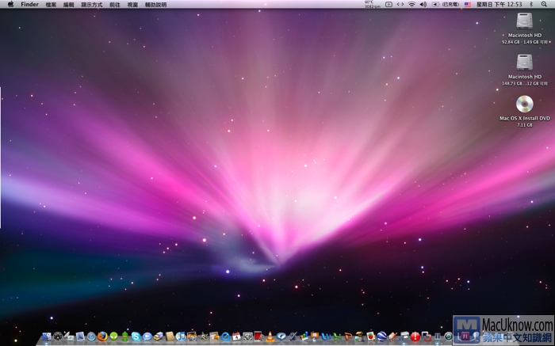This screenshot has width=555, height=346.
Task: Click the boxed plus icon in menu bar
Action: click(x=388, y=4)
